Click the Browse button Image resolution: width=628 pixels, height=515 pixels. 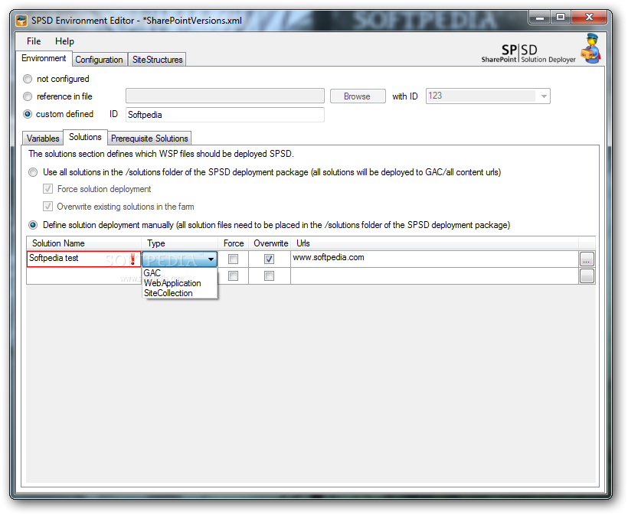click(357, 96)
